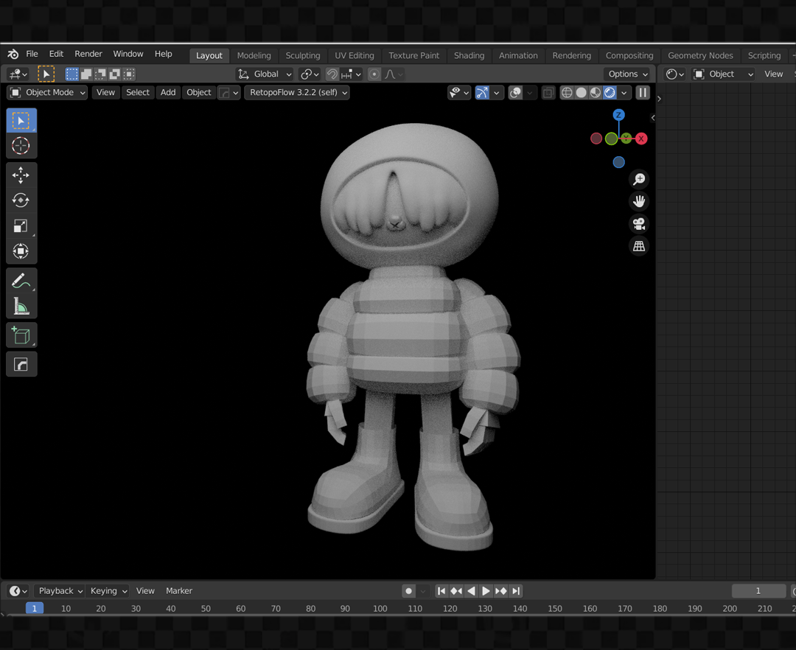The image size is (796, 650).
Task: Click the current frame number field
Action: point(758,590)
